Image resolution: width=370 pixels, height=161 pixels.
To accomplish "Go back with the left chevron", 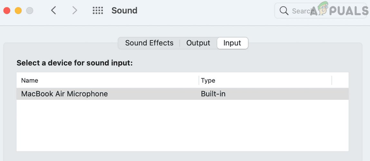I will 54,11.
